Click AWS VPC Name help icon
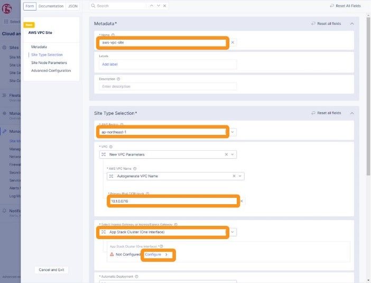The width and height of the screenshot is (371, 283). coord(135,169)
